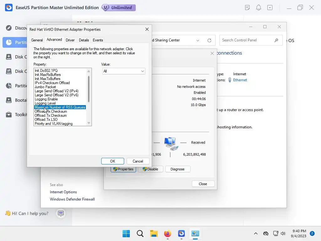Viewport: 321px width, 241px height.
Task: Expand the Control Panel address bar dropdown
Action: point(198,40)
